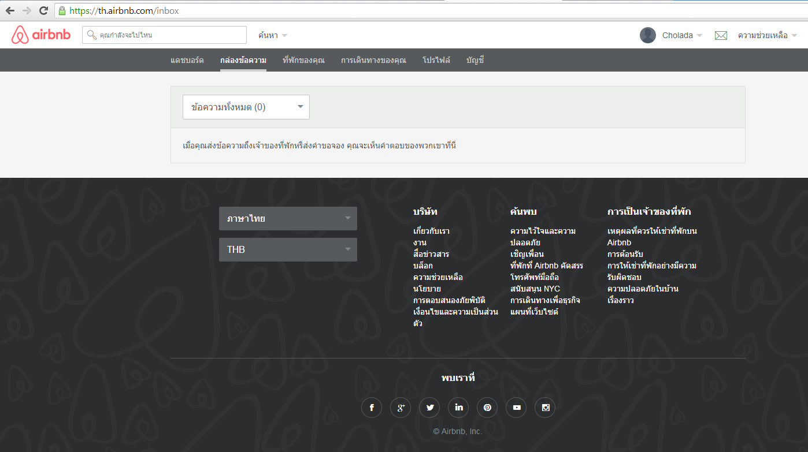Open the Cholada account menu
808x452 pixels.
click(682, 36)
